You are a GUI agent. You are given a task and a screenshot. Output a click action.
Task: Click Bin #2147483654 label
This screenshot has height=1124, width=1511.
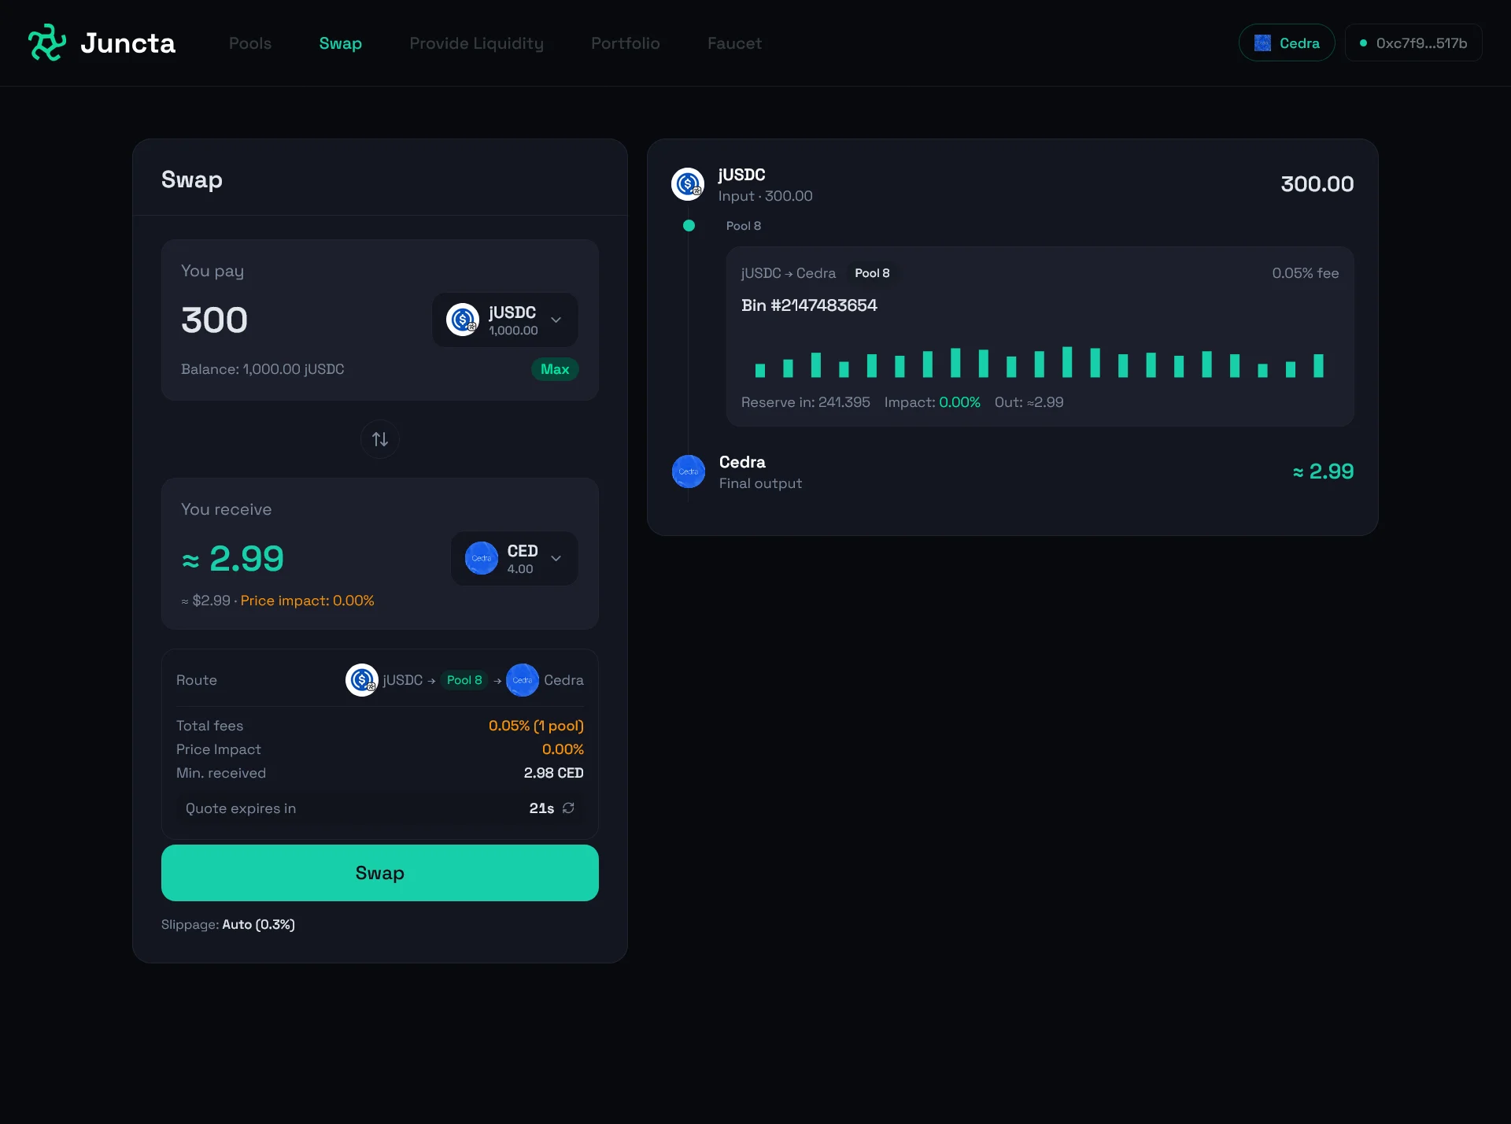[809, 305]
